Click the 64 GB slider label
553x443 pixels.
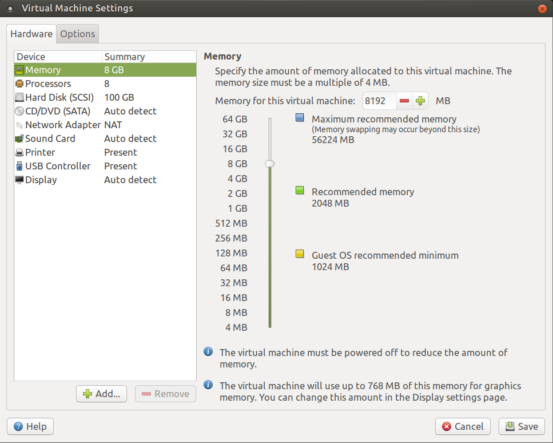[235, 119]
